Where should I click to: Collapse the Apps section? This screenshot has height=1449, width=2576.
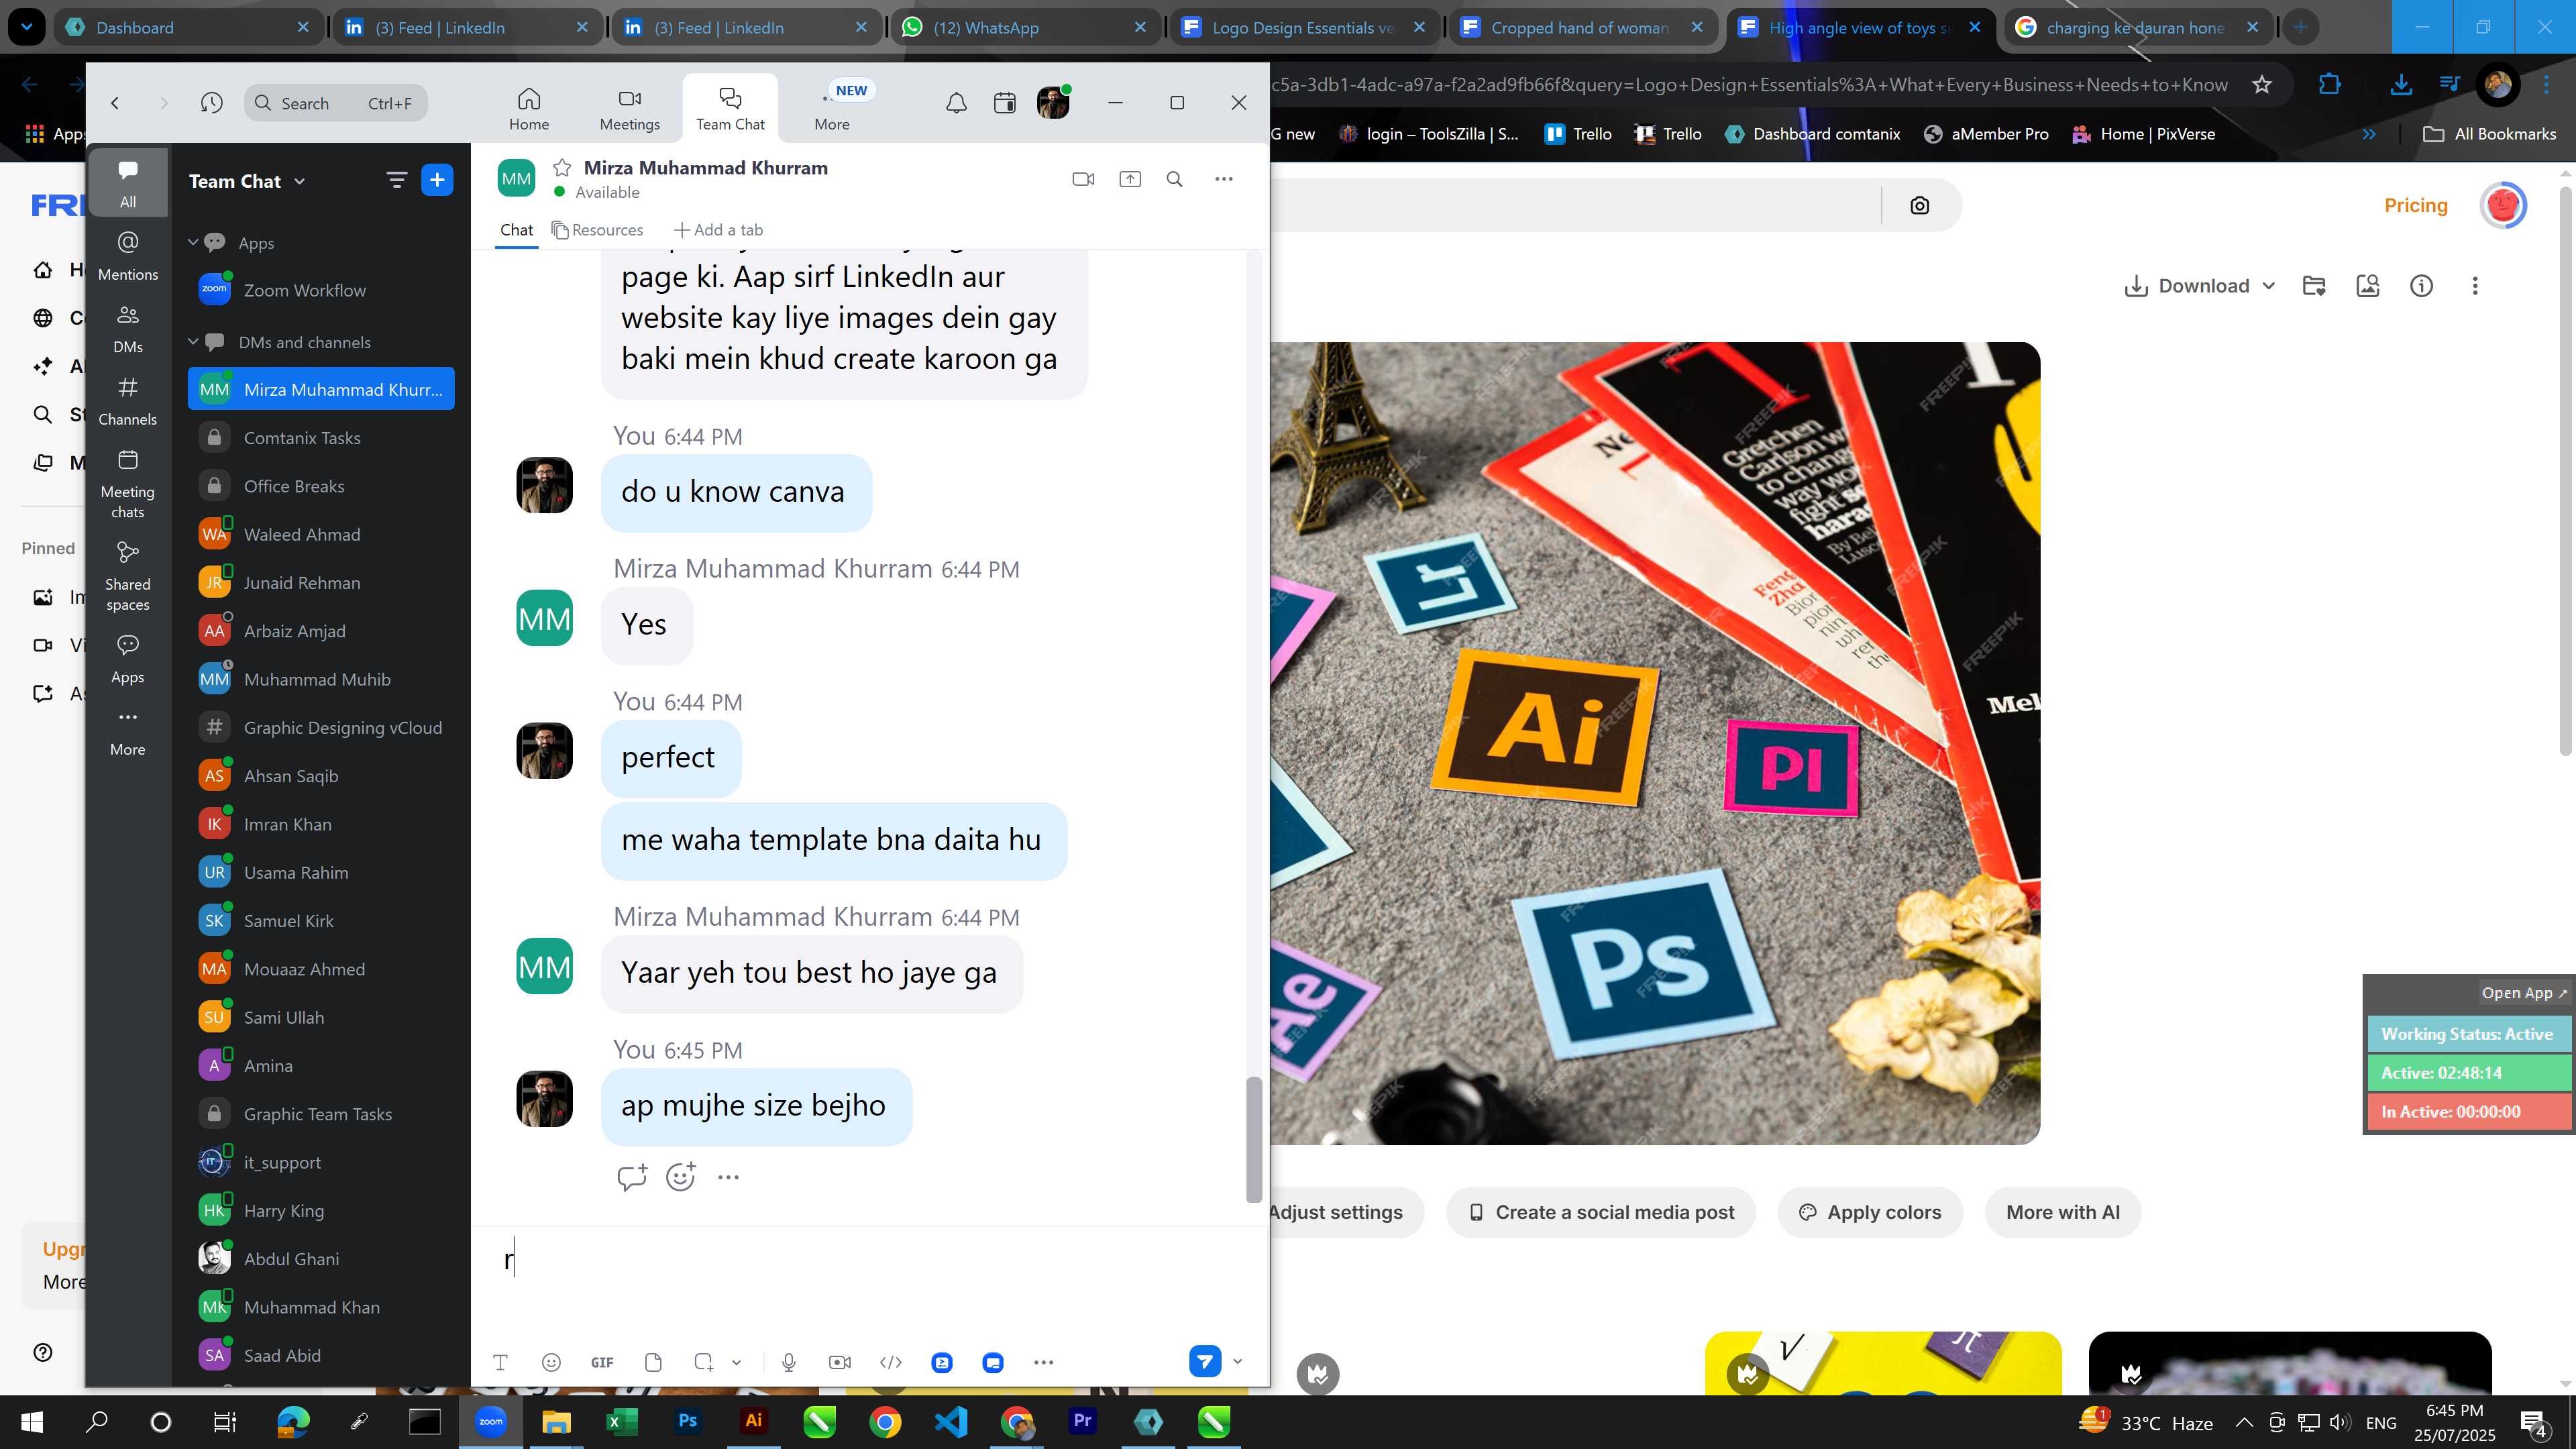(193, 243)
